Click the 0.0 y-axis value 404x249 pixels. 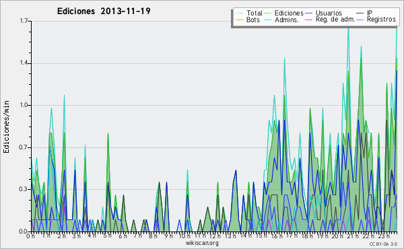point(24,232)
